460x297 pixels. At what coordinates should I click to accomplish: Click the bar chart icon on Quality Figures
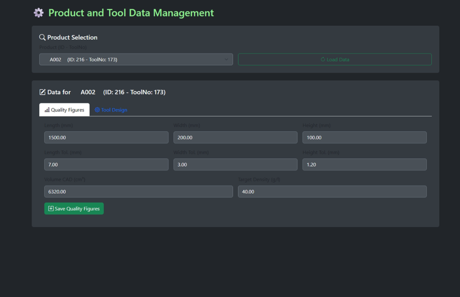(47, 110)
